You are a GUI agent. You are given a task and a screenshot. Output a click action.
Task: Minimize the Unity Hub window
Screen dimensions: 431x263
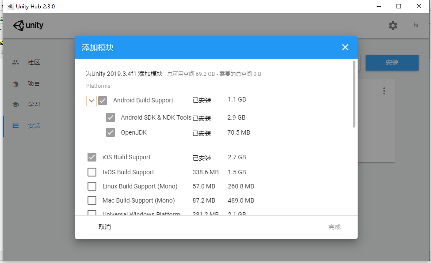coord(379,6)
